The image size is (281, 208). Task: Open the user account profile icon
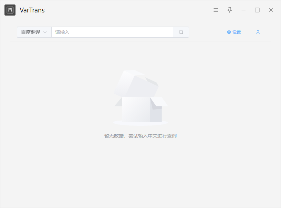[x=258, y=32]
